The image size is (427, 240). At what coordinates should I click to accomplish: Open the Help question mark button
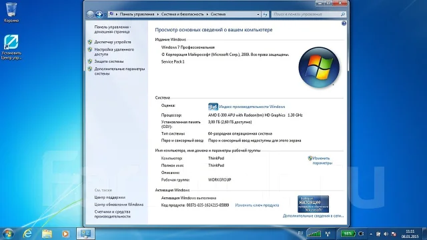(344, 23)
